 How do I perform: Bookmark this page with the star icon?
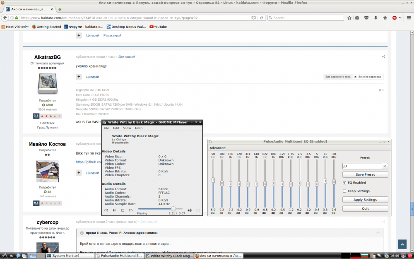[x=349, y=18]
